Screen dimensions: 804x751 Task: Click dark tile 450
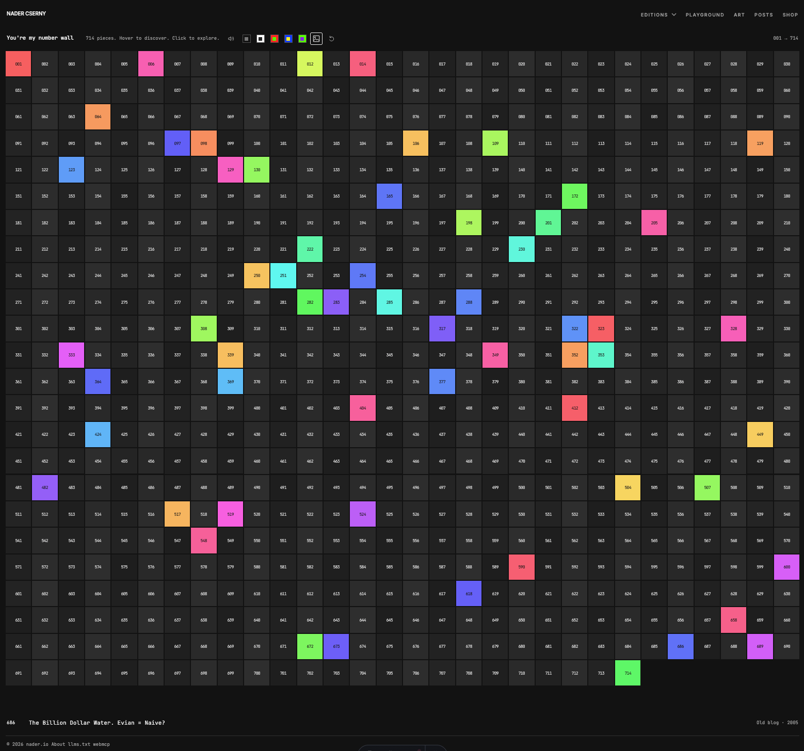tap(787, 434)
